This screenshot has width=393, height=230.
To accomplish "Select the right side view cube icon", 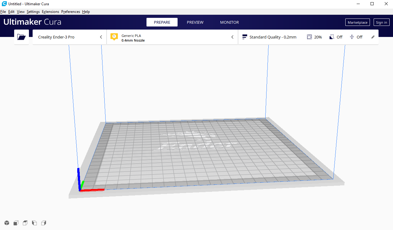I will 44,223.
